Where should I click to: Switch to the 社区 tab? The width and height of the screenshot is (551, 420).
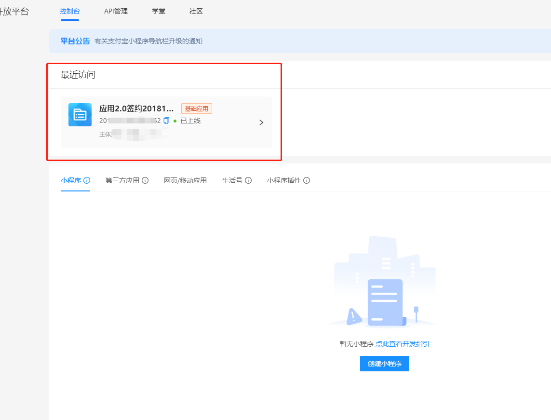[x=196, y=11]
